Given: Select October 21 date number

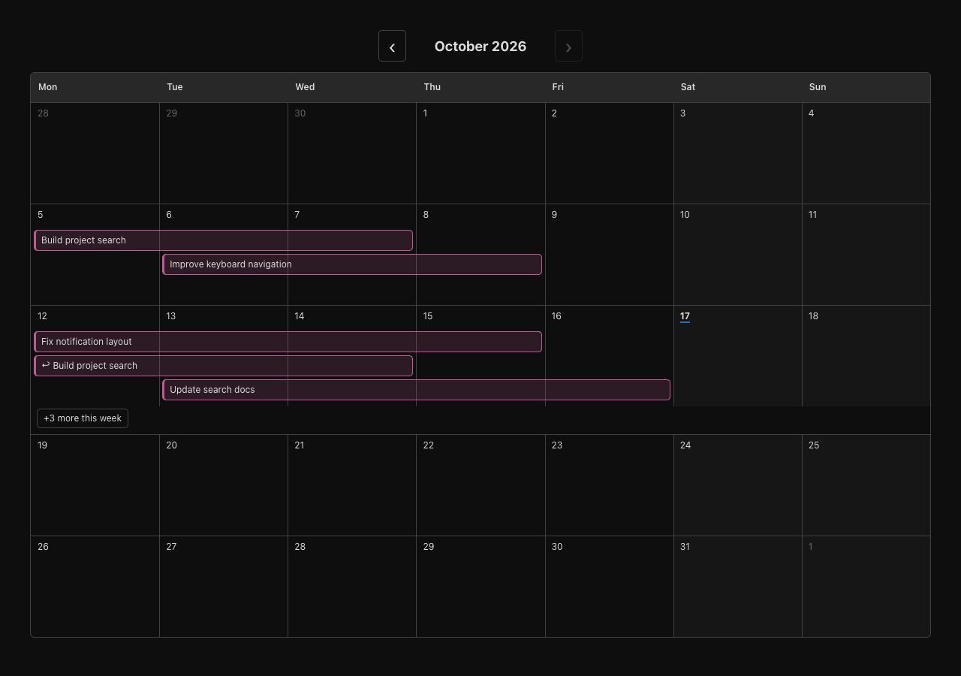Looking at the screenshot, I should point(300,445).
